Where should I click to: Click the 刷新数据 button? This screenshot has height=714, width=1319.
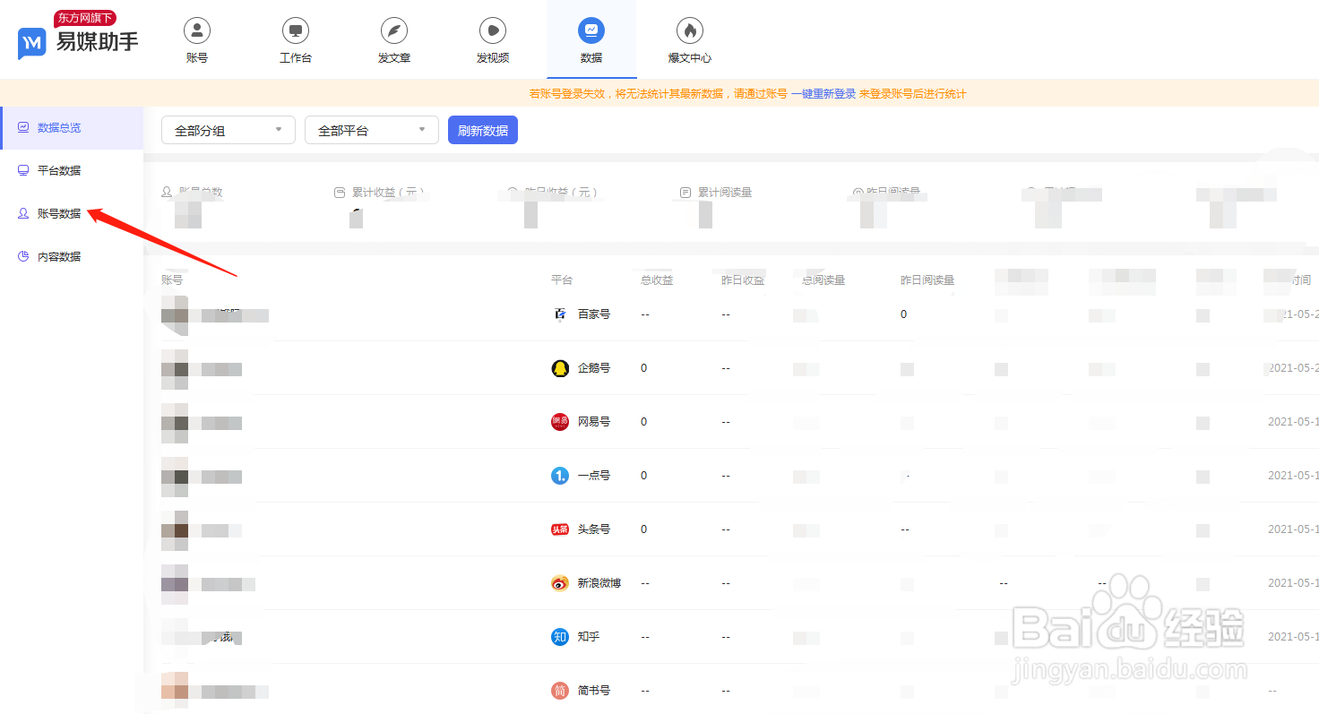(x=483, y=131)
